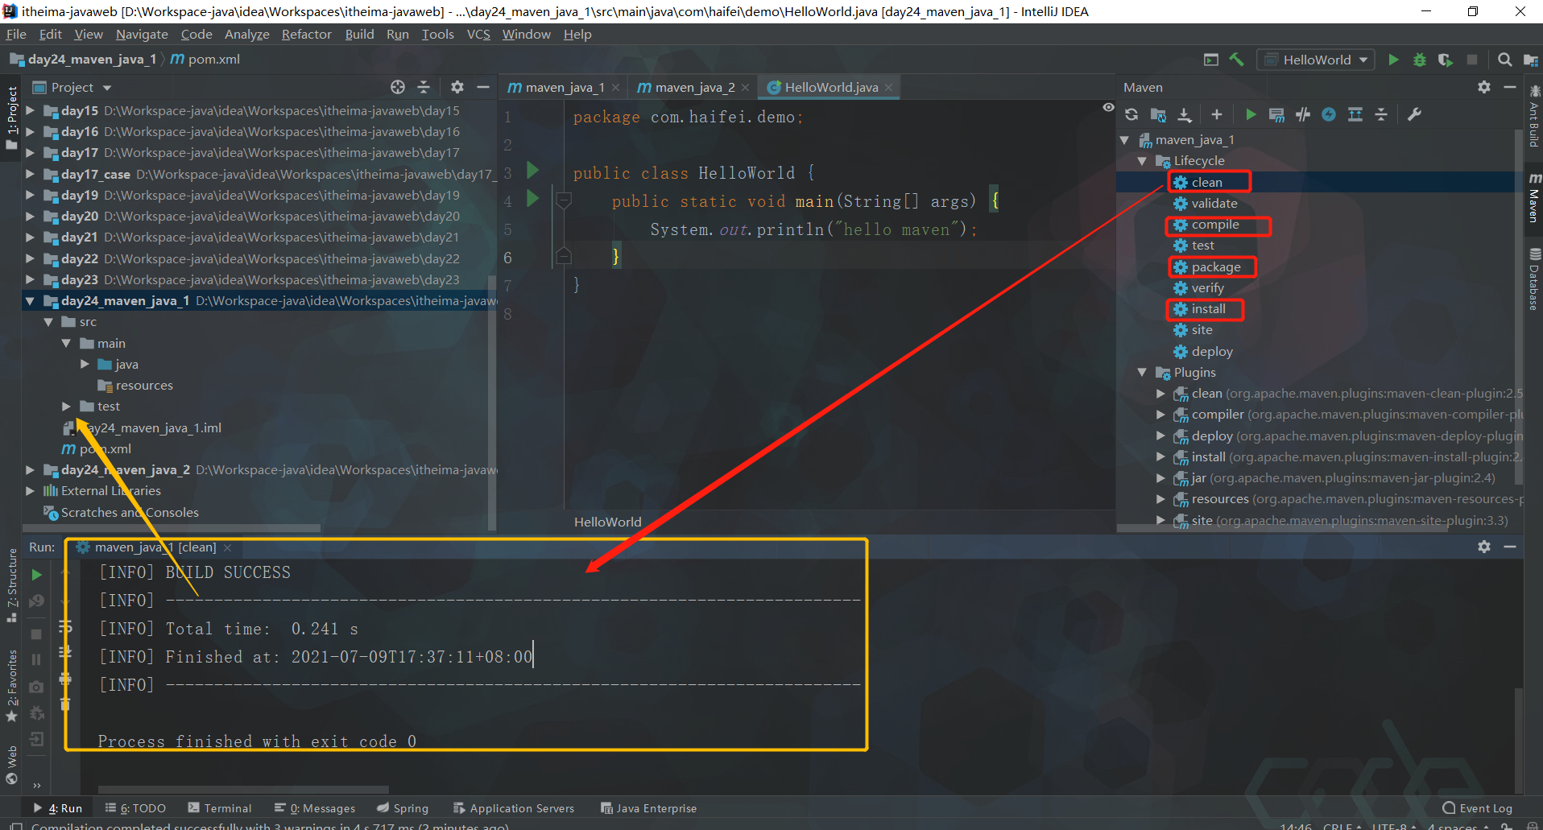Switch to the HelloWorld.java editor tab
Screen dimensions: 1543x830
coord(830,87)
